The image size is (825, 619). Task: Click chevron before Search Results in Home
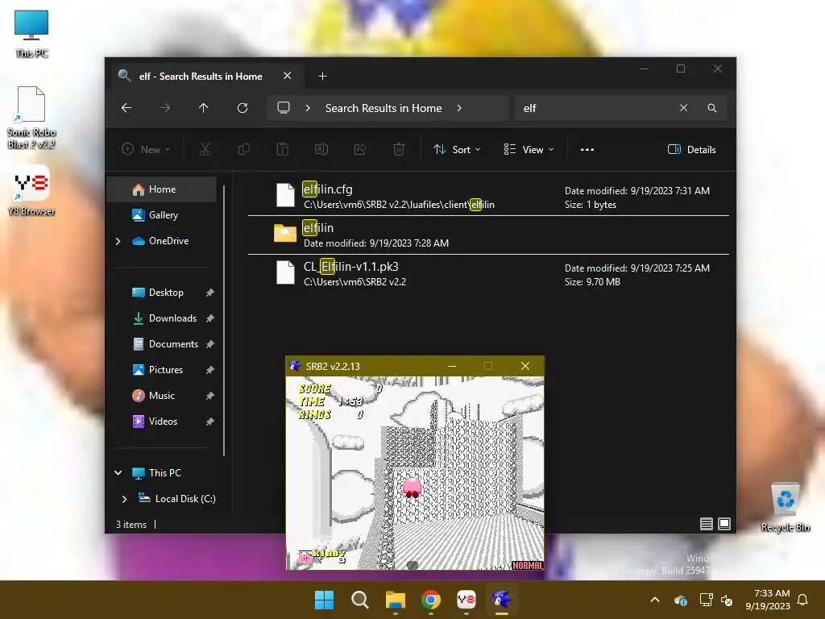[308, 108]
